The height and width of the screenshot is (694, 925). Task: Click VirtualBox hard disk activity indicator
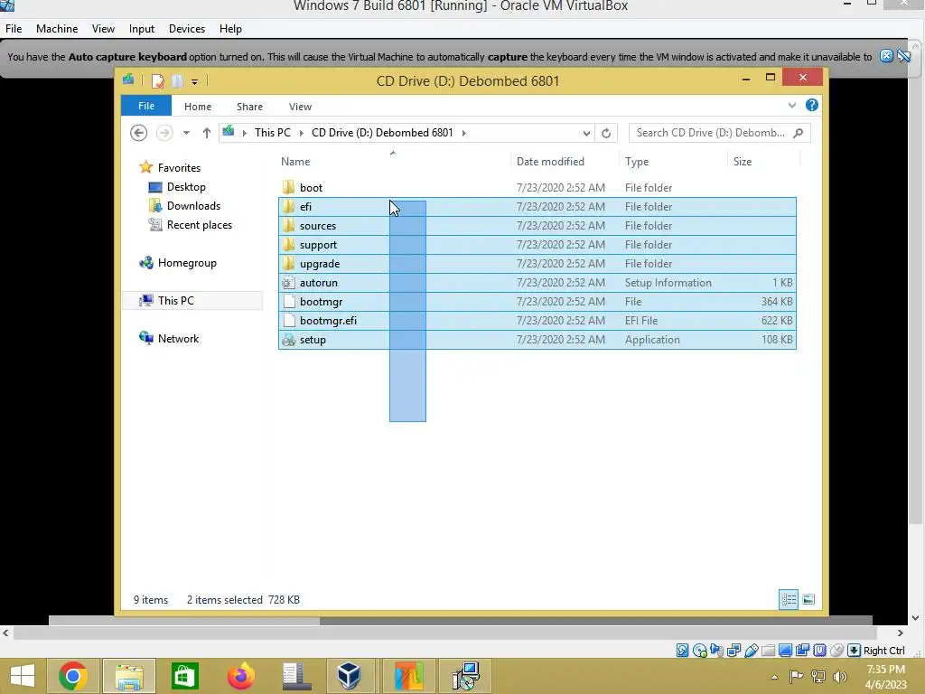coord(683,651)
